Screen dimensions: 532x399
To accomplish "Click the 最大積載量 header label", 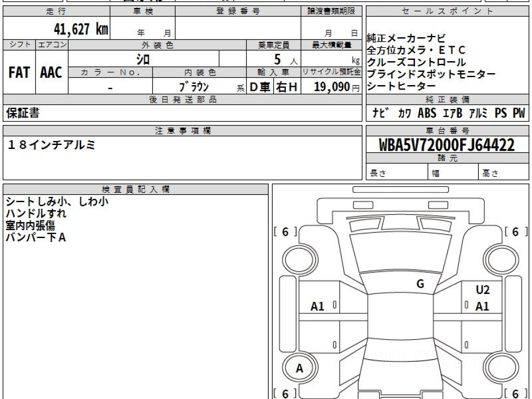I will [332, 45].
